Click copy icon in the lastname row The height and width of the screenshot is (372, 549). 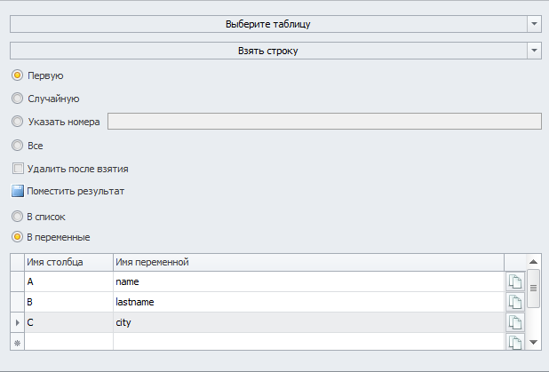pos(515,302)
